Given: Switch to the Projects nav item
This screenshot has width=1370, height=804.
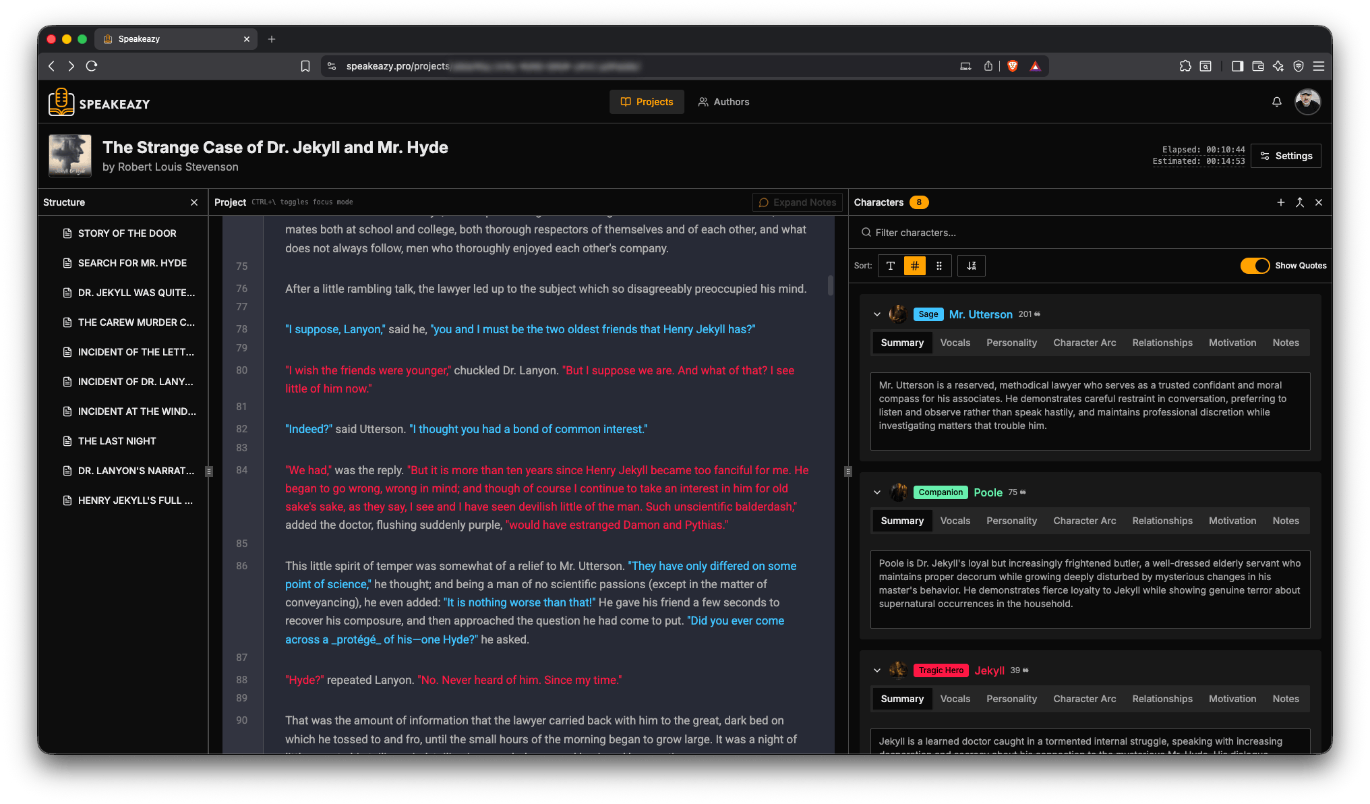Looking at the screenshot, I should tap(647, 102).
